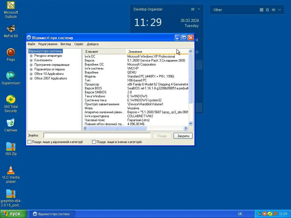Select the Смітник recycle bin icon
This screenshot has height=218, width=291.
(11, 125)
